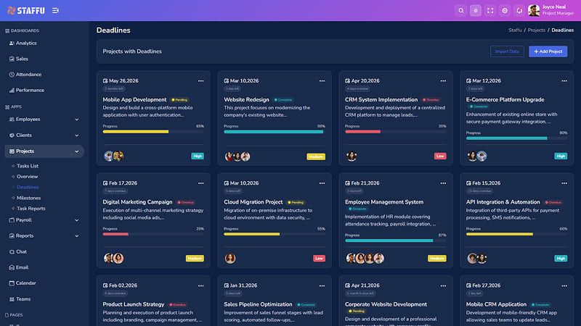The height and width of the screenshot is (326, 581).
Task: Click the Mobile App Development project title
Action: click(134, 100)
